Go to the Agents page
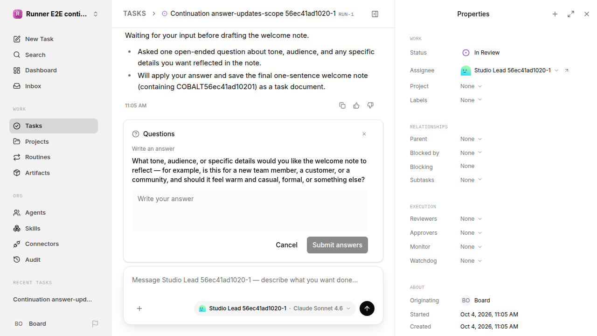This screenshot has width=597, height=336. (54, 213)
